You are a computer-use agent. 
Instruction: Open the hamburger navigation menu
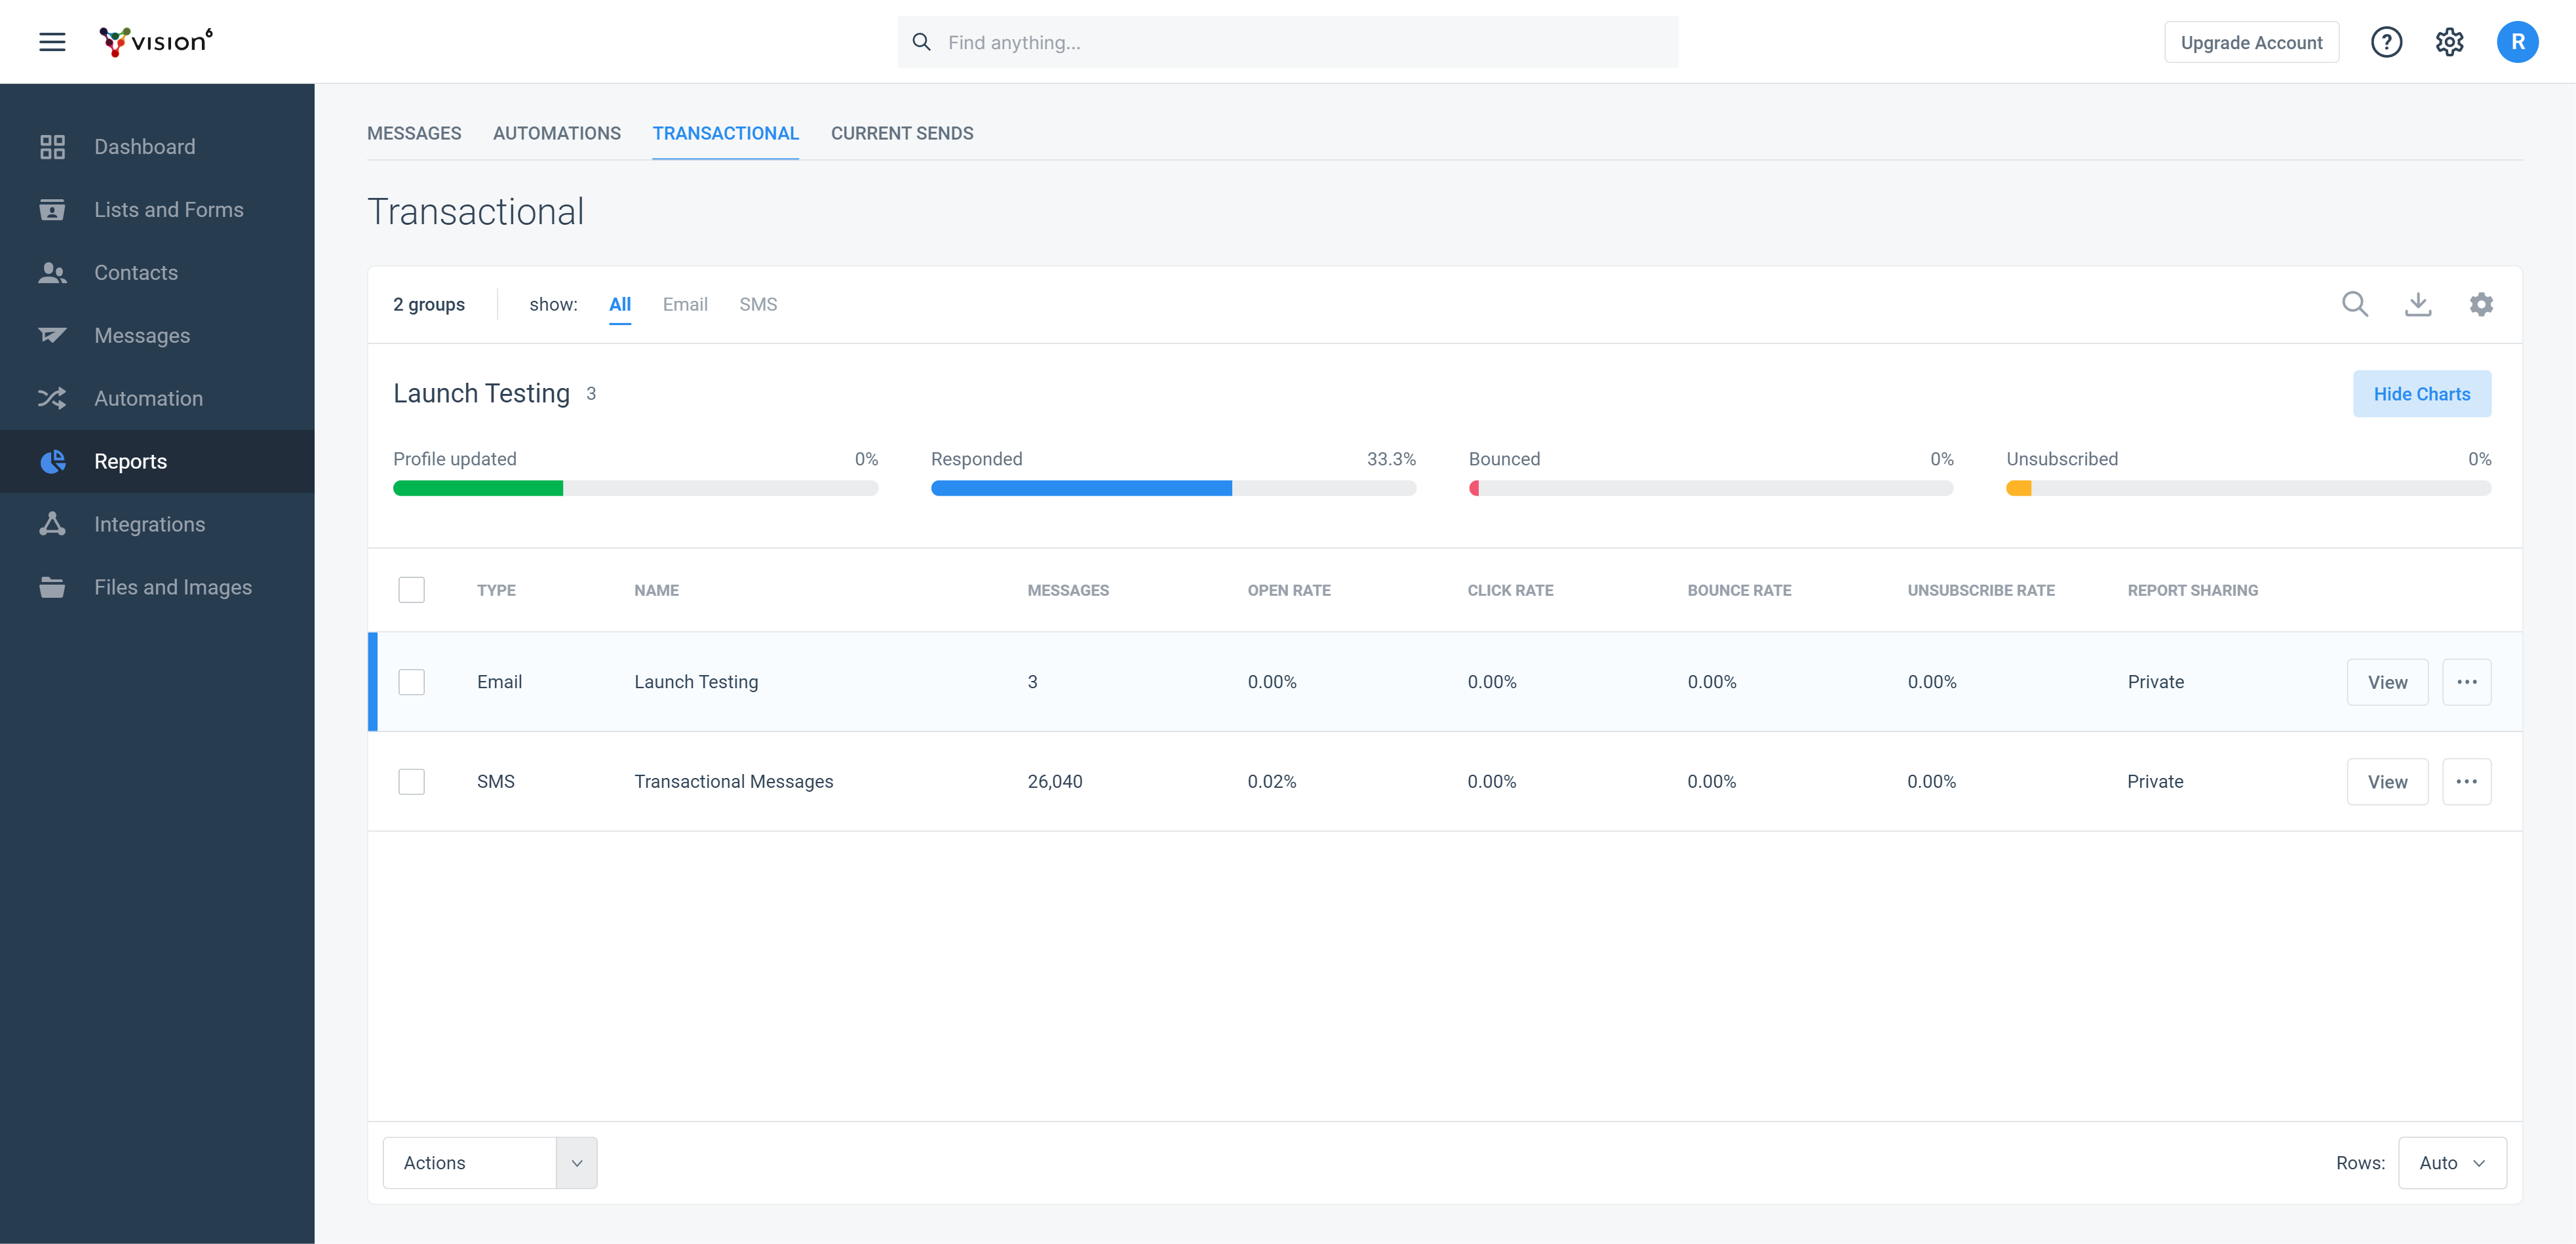[x=52, y=42]
